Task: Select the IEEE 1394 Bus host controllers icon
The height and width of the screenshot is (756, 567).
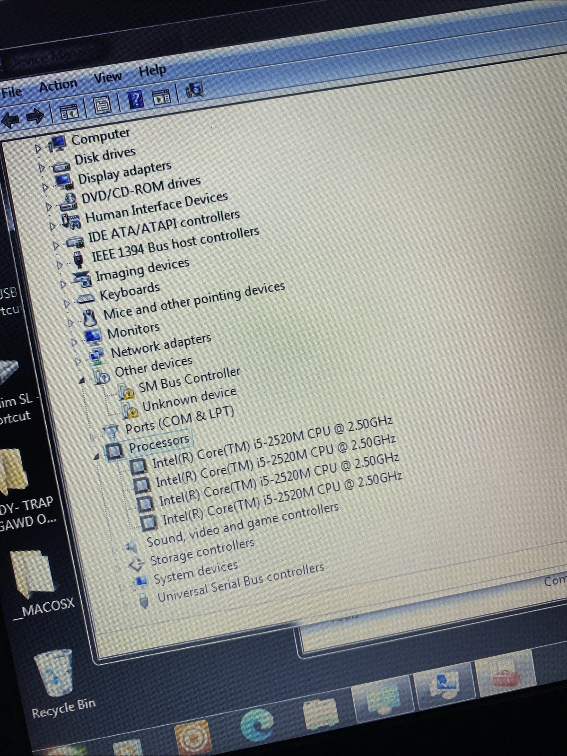Action: pos(79,259)
